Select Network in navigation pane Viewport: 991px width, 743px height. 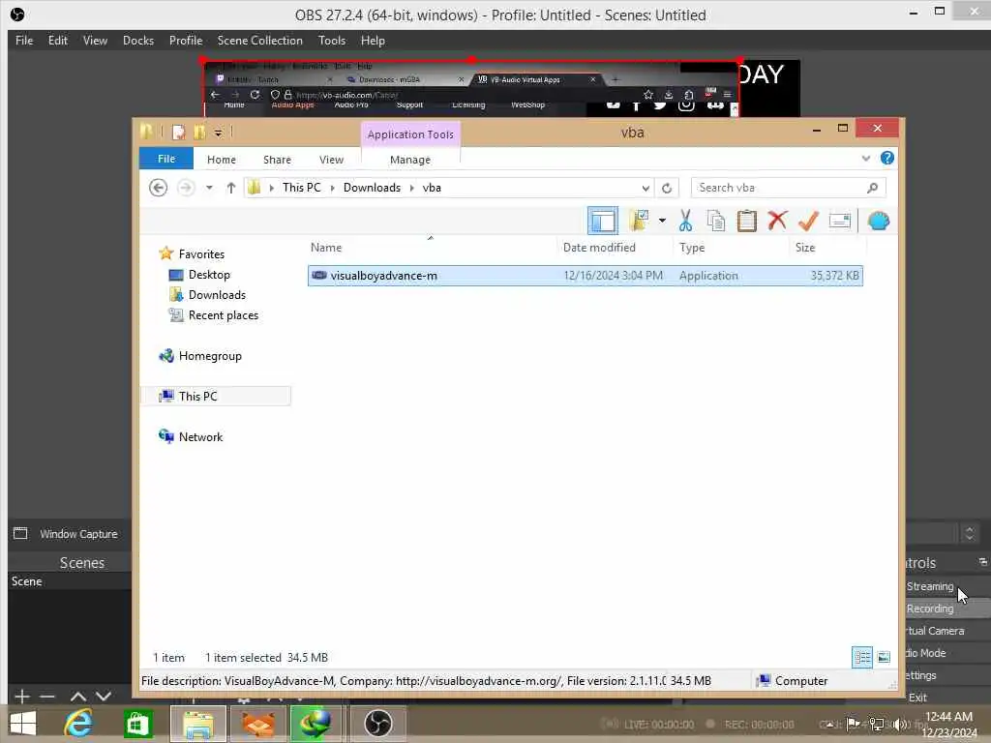click(x=200, y=437)
